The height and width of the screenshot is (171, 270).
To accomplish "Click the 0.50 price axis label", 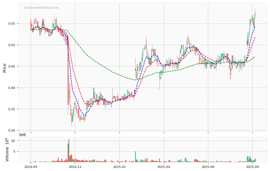I will click(11, 45).
